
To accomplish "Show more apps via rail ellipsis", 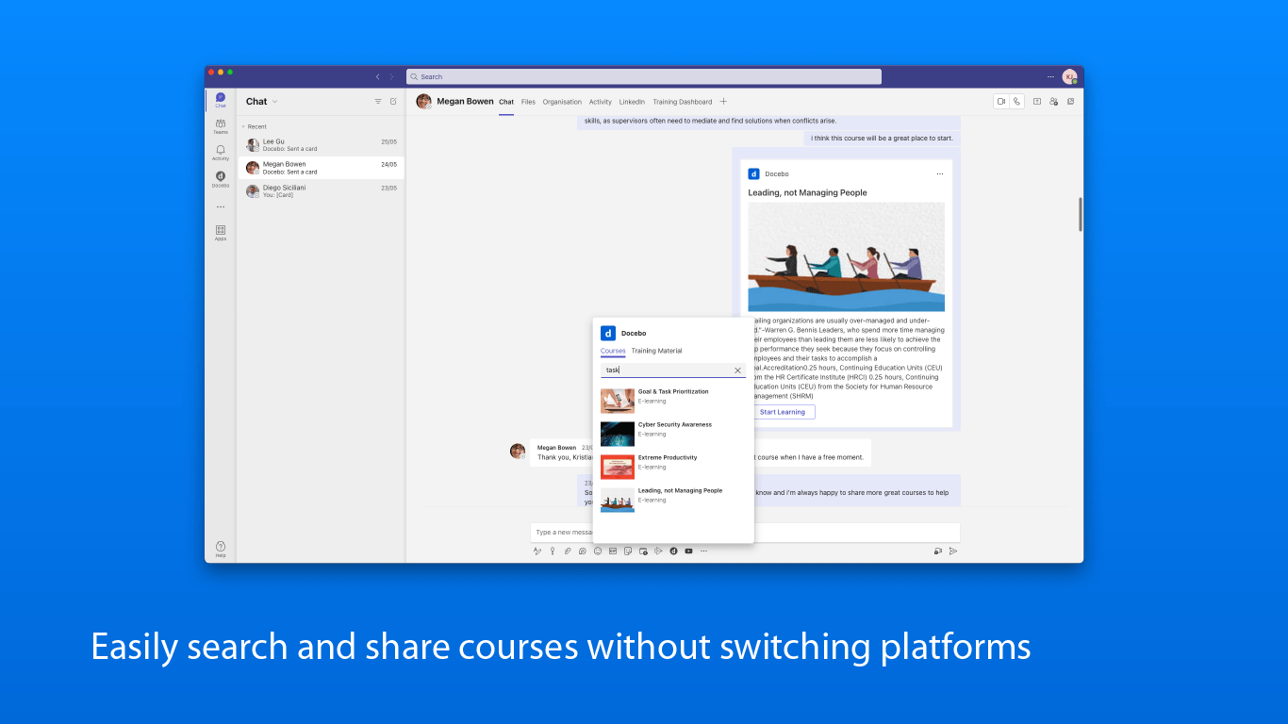I will point(220,206).
